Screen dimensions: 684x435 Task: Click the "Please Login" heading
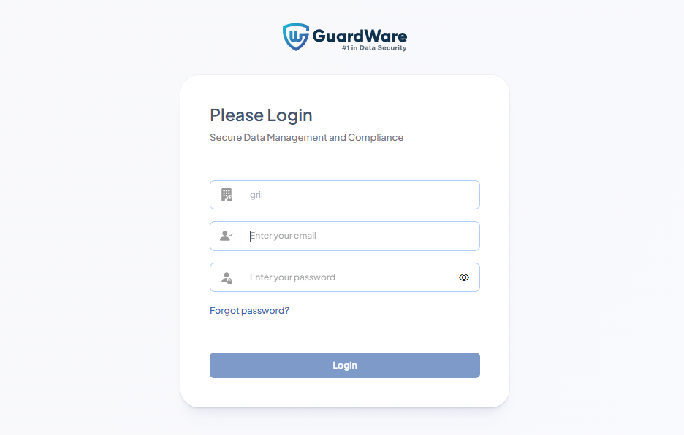(x=261, y=115)
